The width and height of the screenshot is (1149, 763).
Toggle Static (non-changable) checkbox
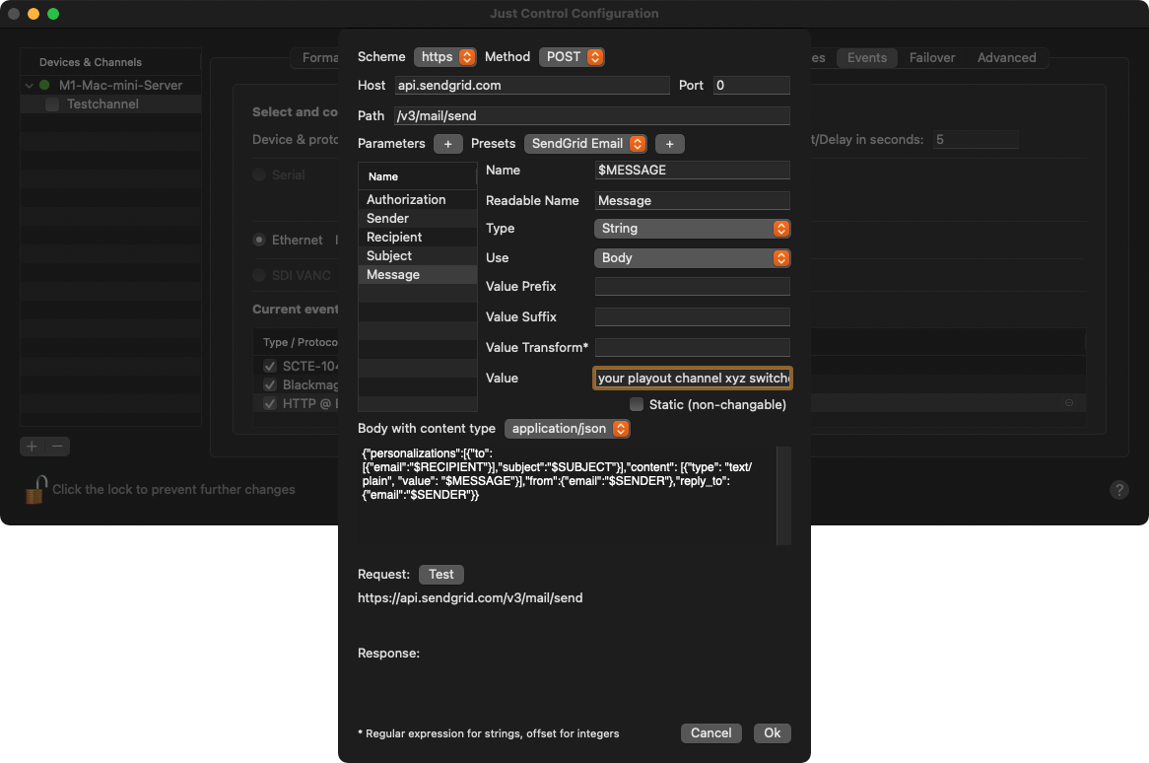pyautogui.click(x=636, y=404)
